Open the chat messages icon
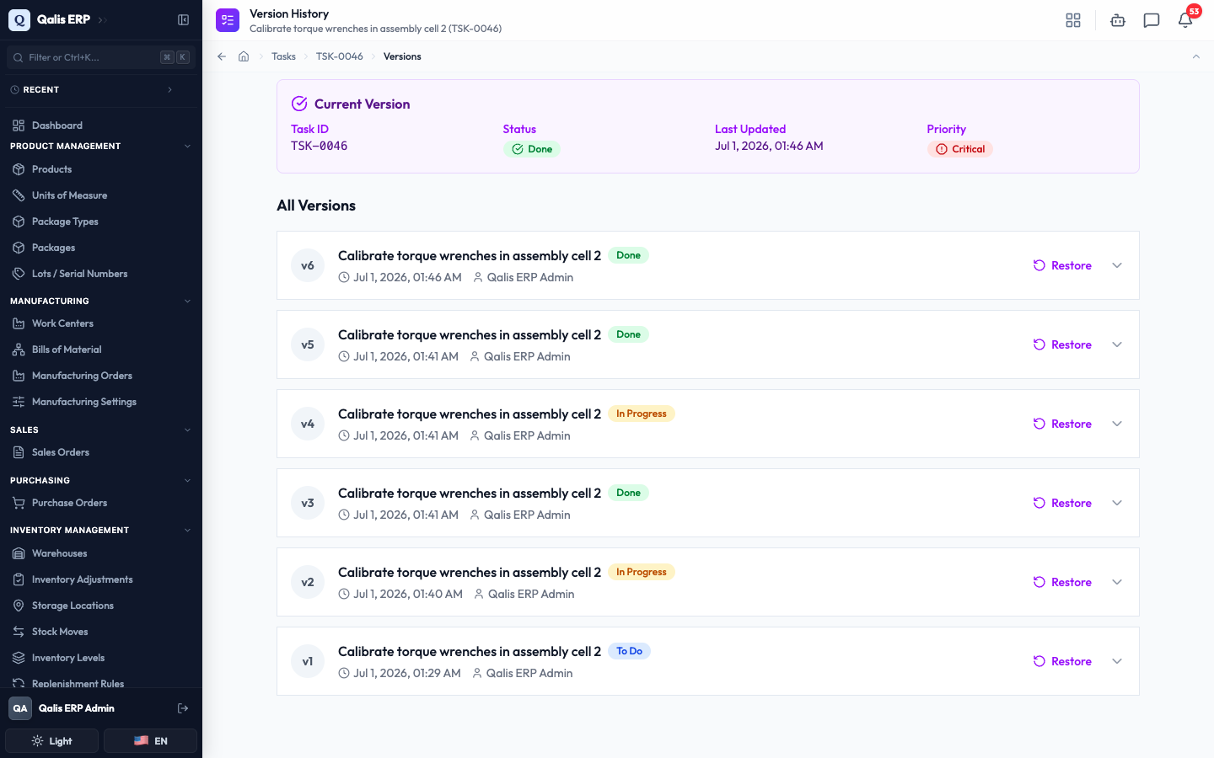1214x758 pixels. [1152, 20]
